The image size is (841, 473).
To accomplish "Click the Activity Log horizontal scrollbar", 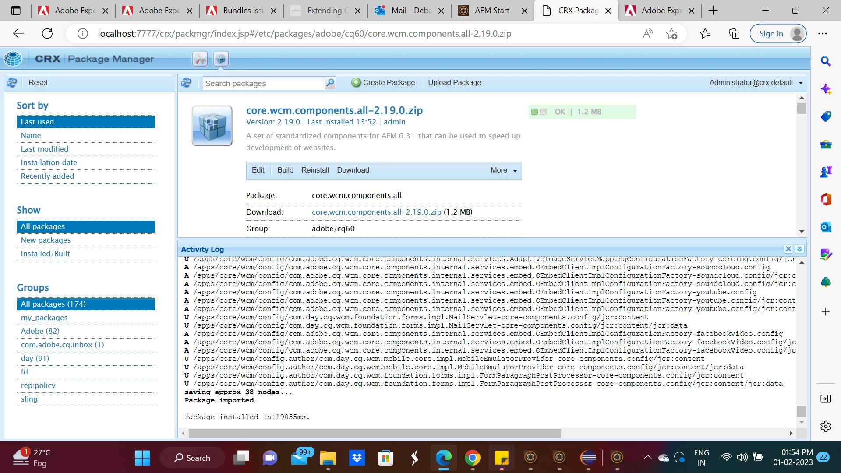I will click(375, 433).
